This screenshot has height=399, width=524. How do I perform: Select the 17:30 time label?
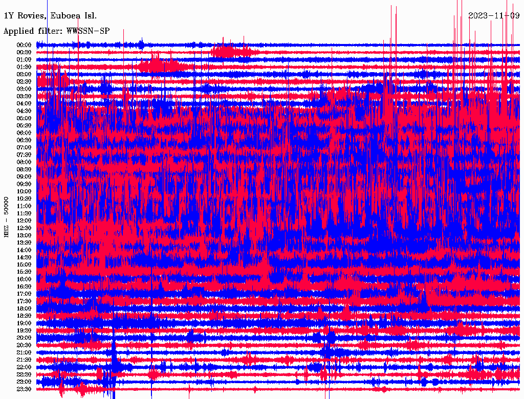[24, 301]
